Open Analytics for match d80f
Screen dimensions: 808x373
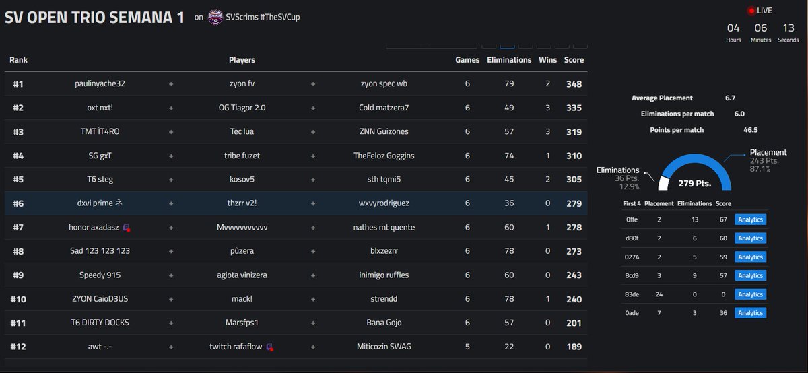coord(751,238)
